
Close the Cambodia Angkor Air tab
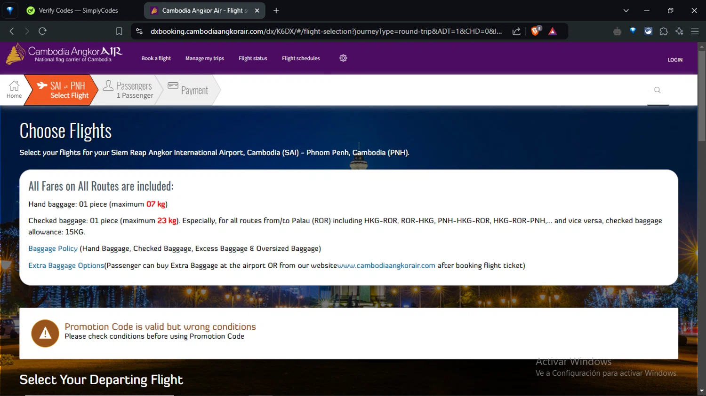click(x=257, y=10)
